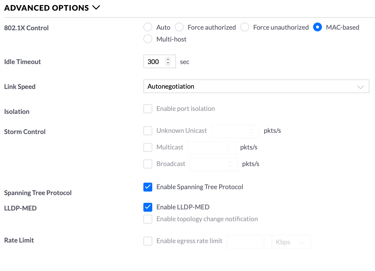The width and height of the screenshot is (375, 271).
Task: Uncheck the Enable LLDP-MED checkbox
Action: click(148, 207)
